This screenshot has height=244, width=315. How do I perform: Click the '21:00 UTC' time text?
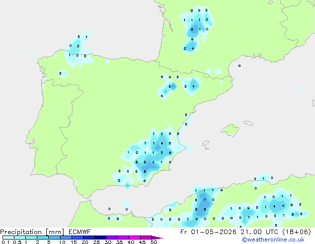[260, 232]
